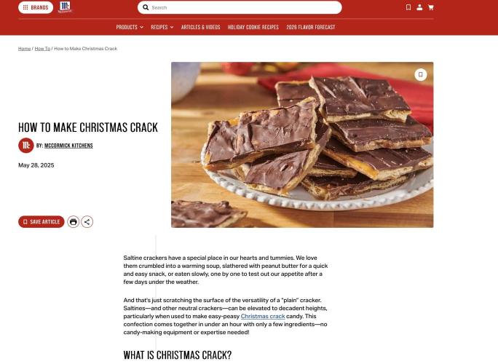Open the Brands grid menu
This screenshot has width=498, height=364.
point(36,7)
